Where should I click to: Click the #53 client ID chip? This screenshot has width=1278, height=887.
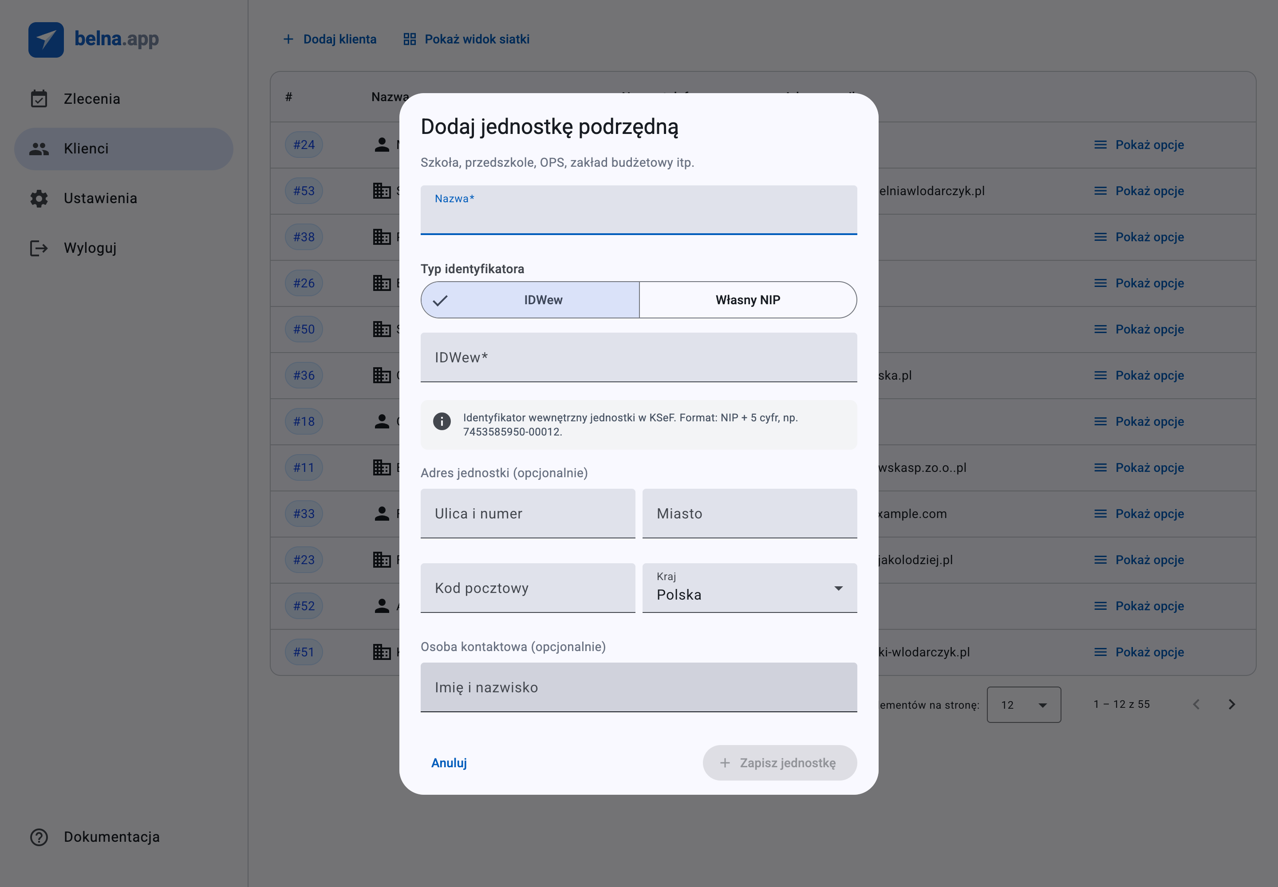click(304, 191)
